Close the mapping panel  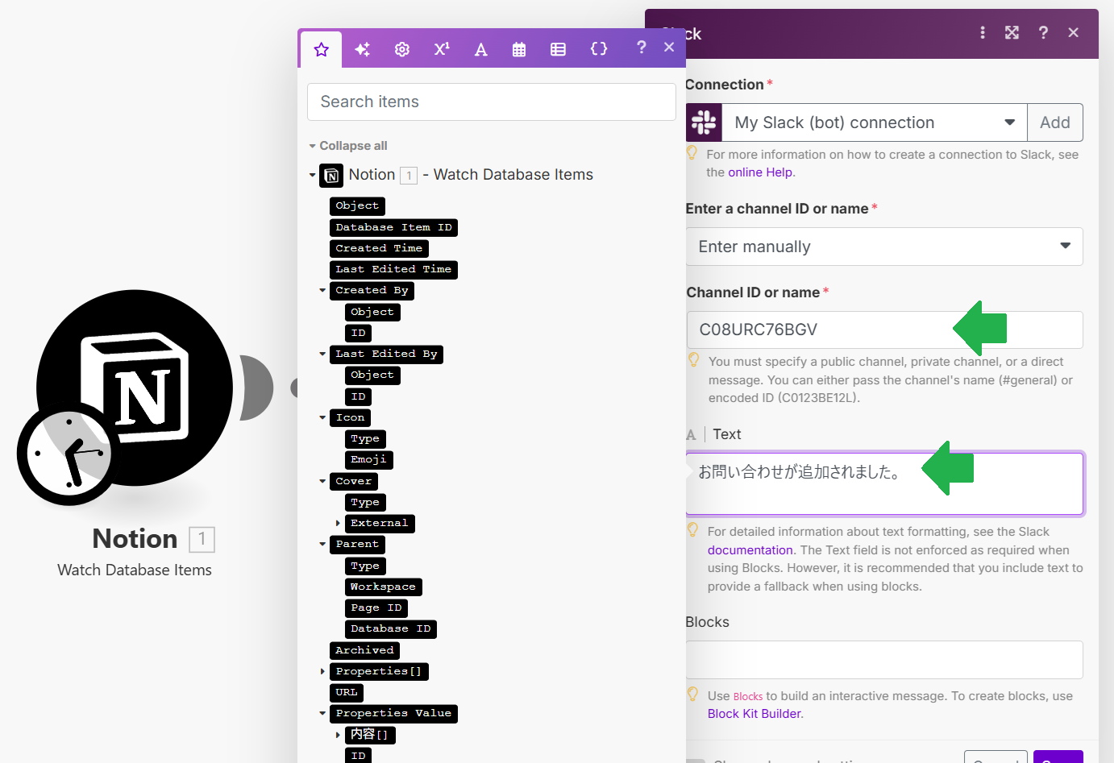click(x=669, y=48)
